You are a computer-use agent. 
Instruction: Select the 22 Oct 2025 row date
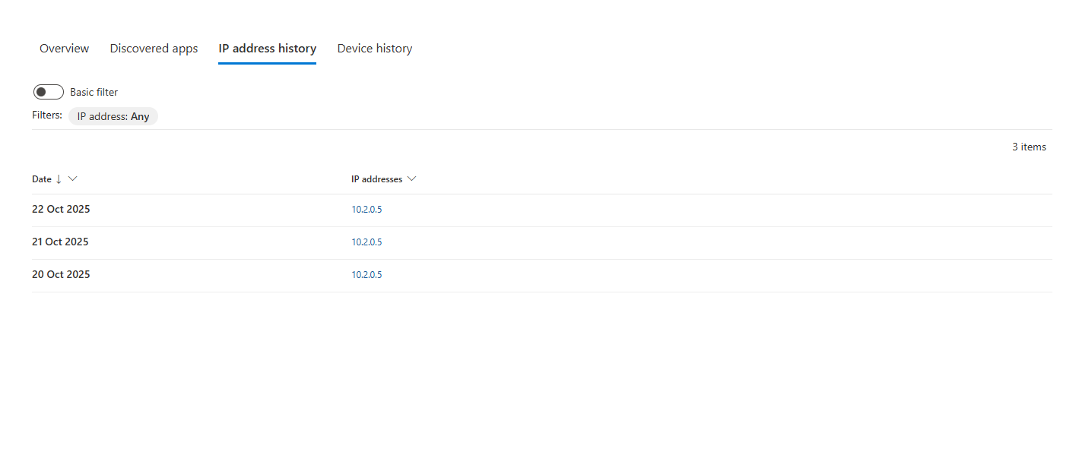click(x=61, y=209)
